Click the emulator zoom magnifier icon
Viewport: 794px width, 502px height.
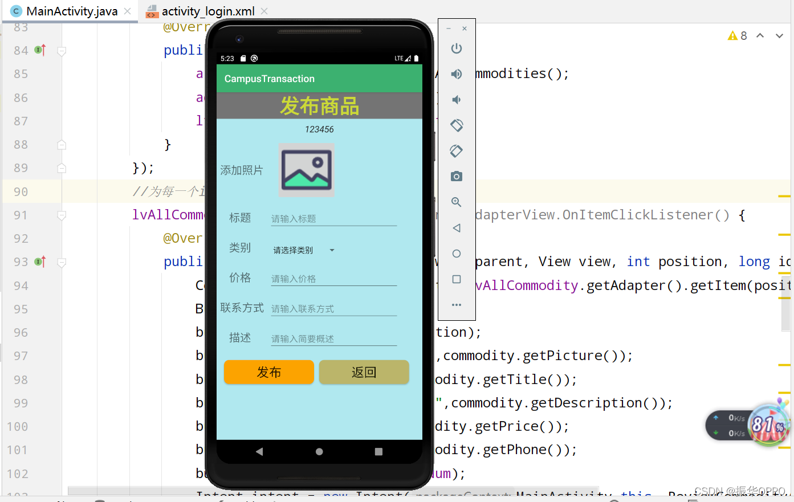click(x=457, y=202)
